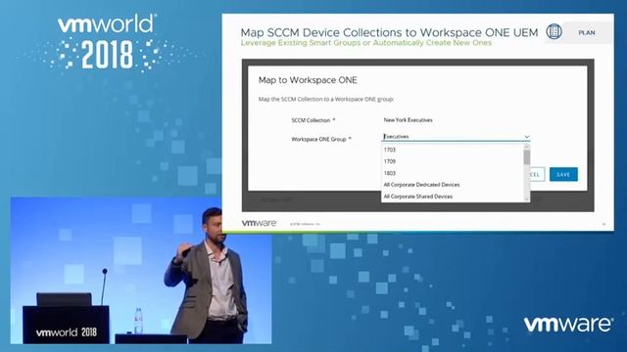The image size is (627, 352).
Task: Click the vmware logo on slide footer
Action: (259, 223)
